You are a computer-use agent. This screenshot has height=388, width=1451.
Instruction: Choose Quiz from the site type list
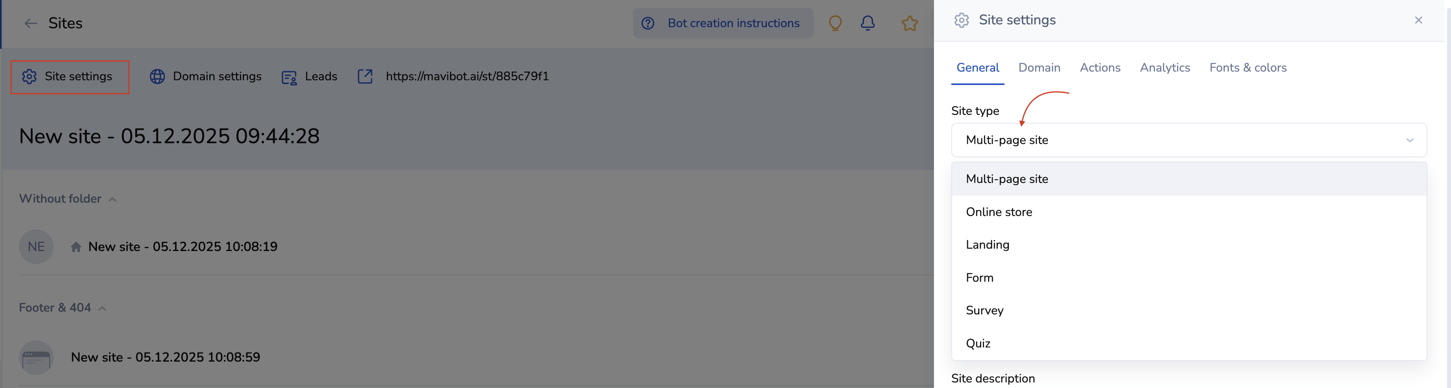tap(978, 344)
